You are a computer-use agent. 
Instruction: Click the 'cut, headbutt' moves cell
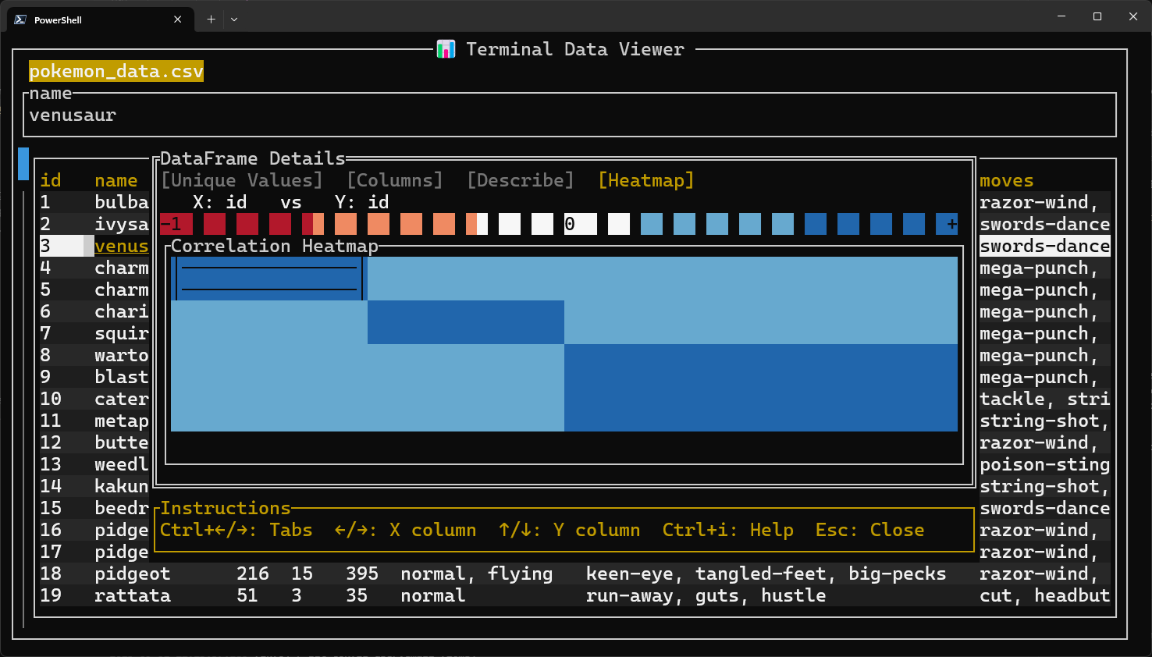(1045, 595)
